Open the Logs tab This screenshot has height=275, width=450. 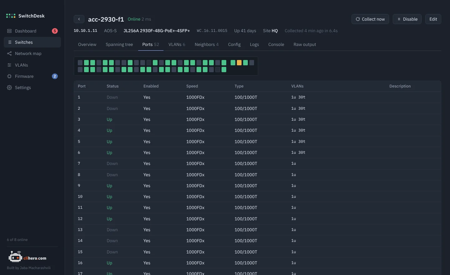pyautogui.click(x=254, y=44)
